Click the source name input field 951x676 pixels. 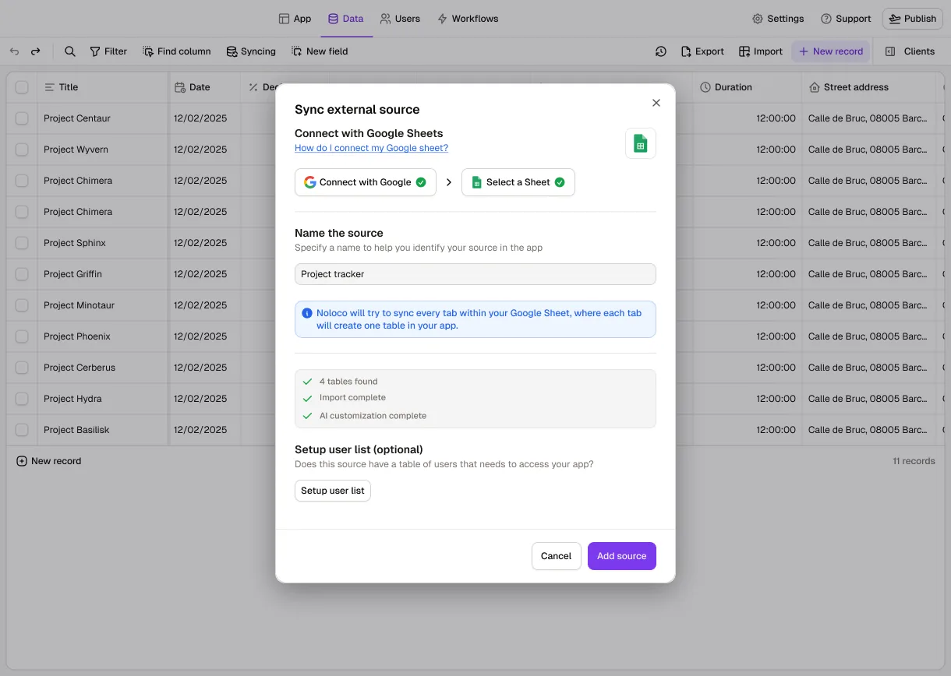(x=475, y=274)
